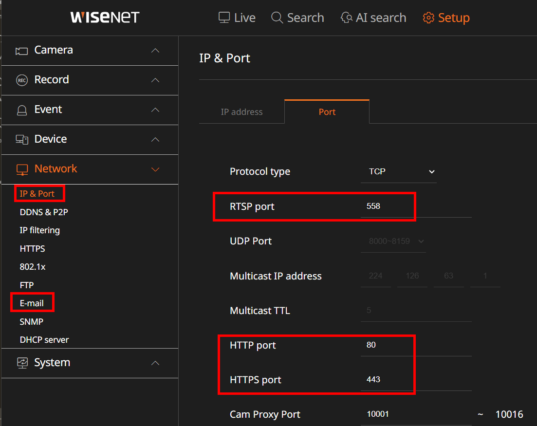Click the AI search head icon
Image resolution: width=537 pixels, height=426 pixels.
tap(346, 18)
